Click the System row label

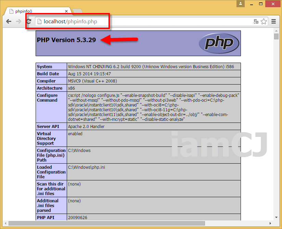[44, 66]
